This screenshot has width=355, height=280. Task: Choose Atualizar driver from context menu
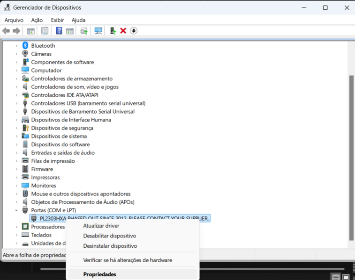(132, 226)
